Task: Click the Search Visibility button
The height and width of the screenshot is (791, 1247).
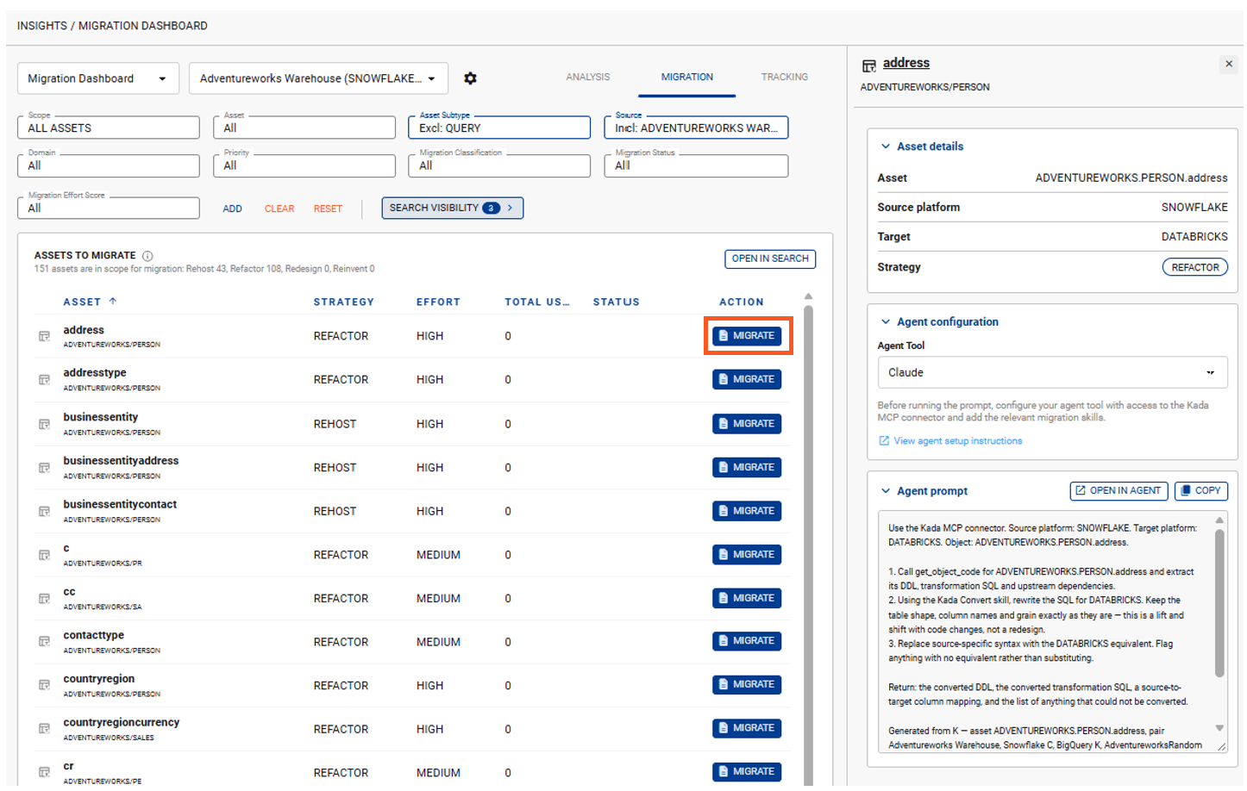Action: (x=452, y=209)
